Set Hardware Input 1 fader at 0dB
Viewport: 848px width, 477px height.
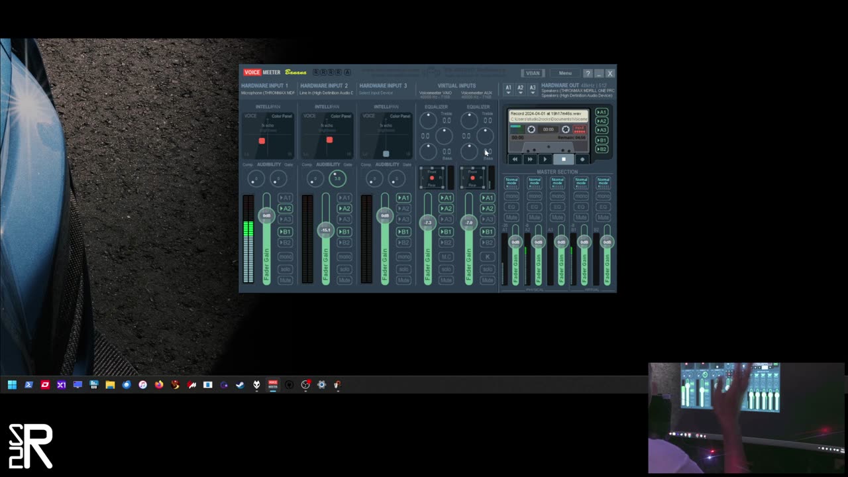point(266,215)
